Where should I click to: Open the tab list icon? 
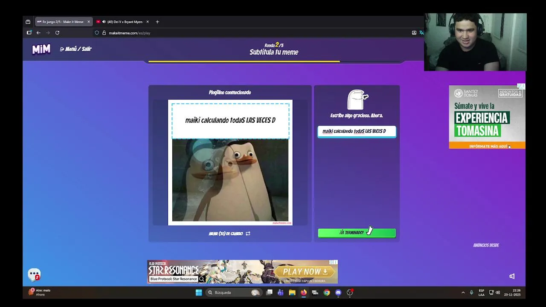click(x=28, y=22)
